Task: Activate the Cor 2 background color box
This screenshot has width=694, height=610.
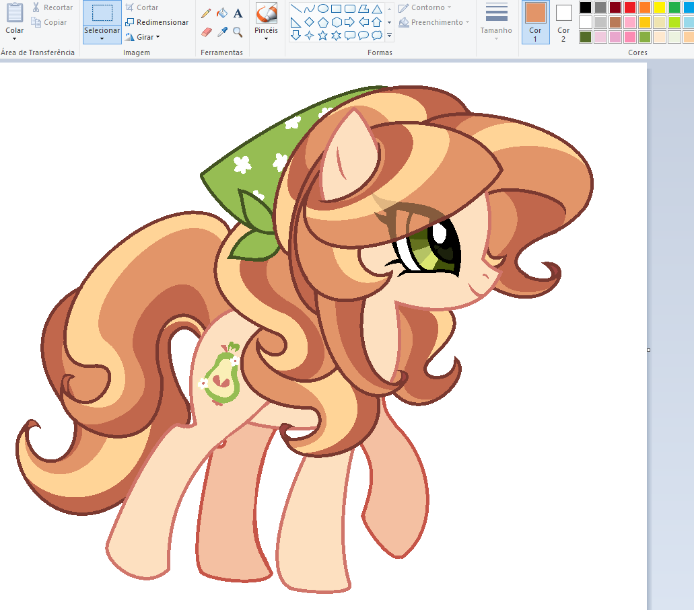Action: pos(563,22)
